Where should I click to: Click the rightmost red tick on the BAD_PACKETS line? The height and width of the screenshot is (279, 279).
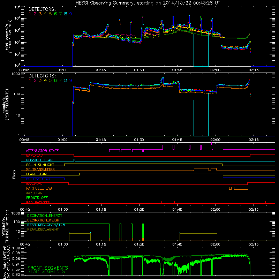tap(265, 202)
